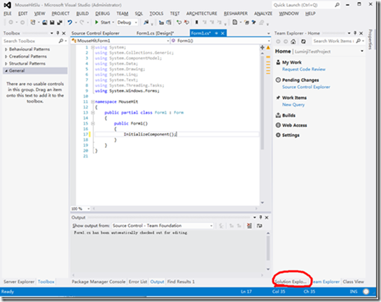The image size is (381, 302).
Task: Pin the Toolbox panel with pushpin icon
Action: click(x=58, y=33)
